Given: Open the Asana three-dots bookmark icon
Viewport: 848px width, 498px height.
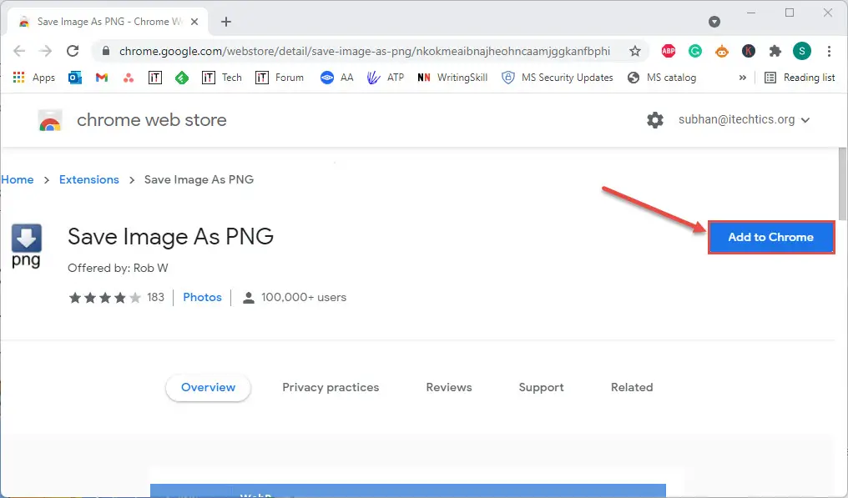Looking at the screenshot, I should click(129, 78).
